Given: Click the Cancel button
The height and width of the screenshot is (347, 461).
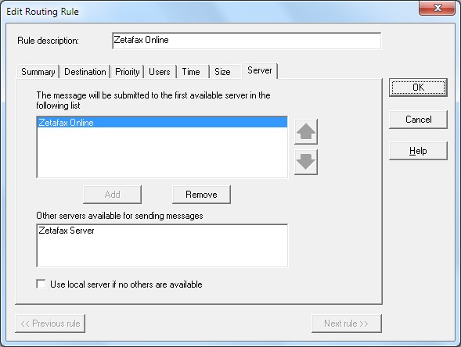Looking at the screenshot, I should click(x=418, y=120).
